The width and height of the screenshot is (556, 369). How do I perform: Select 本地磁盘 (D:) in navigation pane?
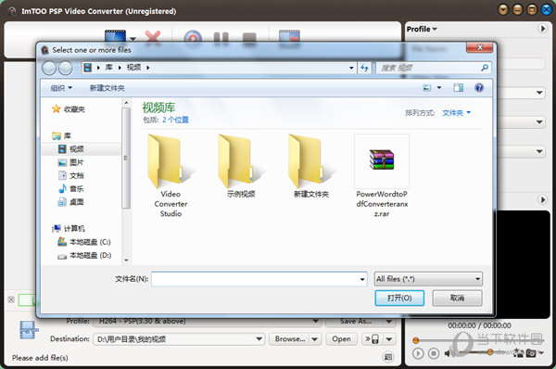coord(84,256)
